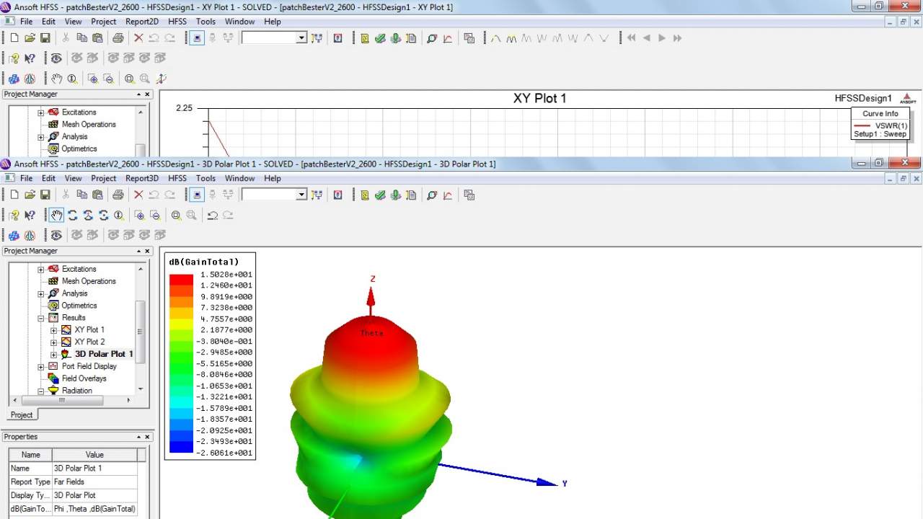Open Tools menu in the 3D Polar Plot window
This screenshot has width=923, height=519.
(206, 178)
